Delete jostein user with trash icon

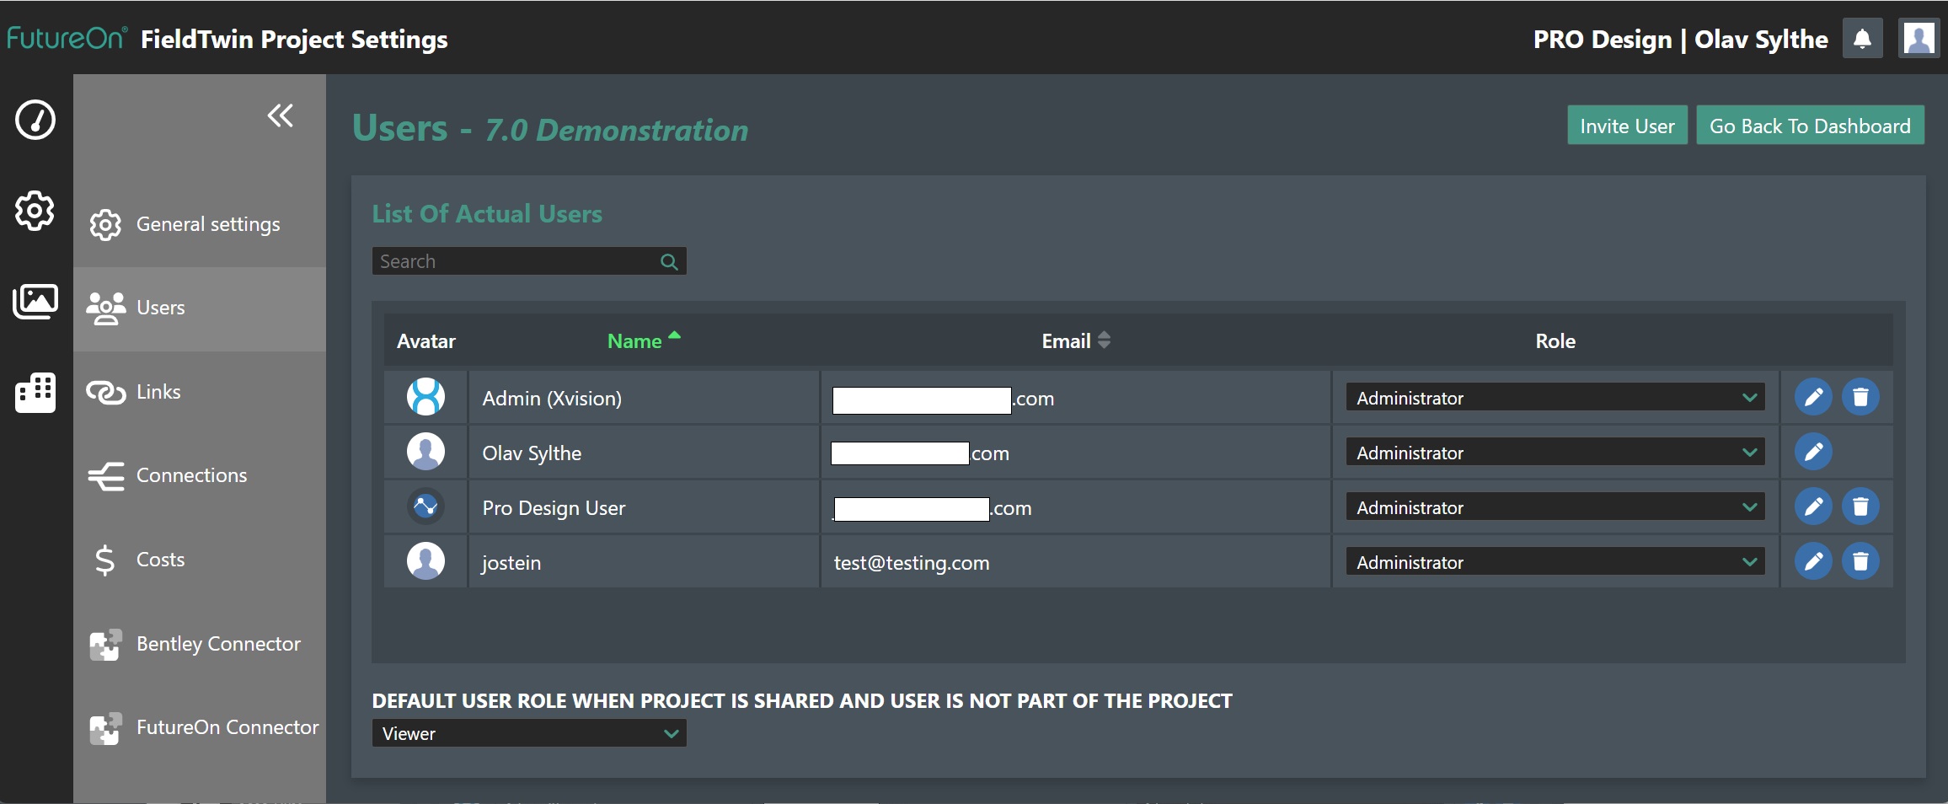[x=1860, y=561]
